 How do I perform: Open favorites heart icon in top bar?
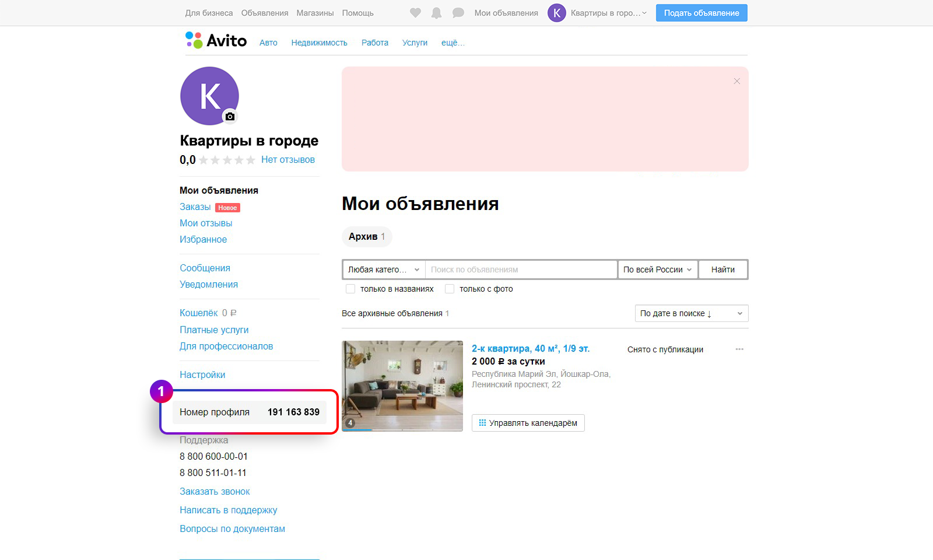click(415, 13)
